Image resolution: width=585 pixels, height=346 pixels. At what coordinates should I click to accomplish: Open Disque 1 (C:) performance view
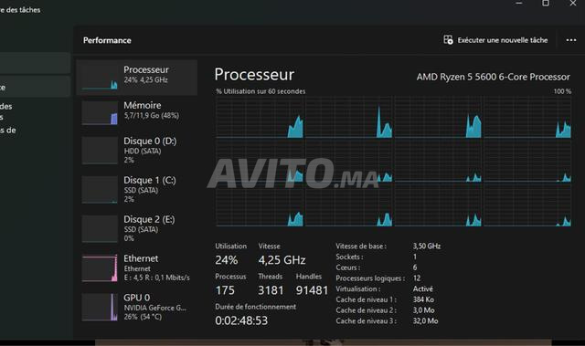tap(137, 189)
